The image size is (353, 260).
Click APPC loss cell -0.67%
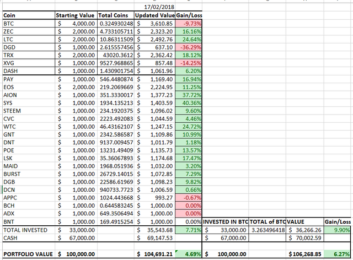[x=189, y=198]
